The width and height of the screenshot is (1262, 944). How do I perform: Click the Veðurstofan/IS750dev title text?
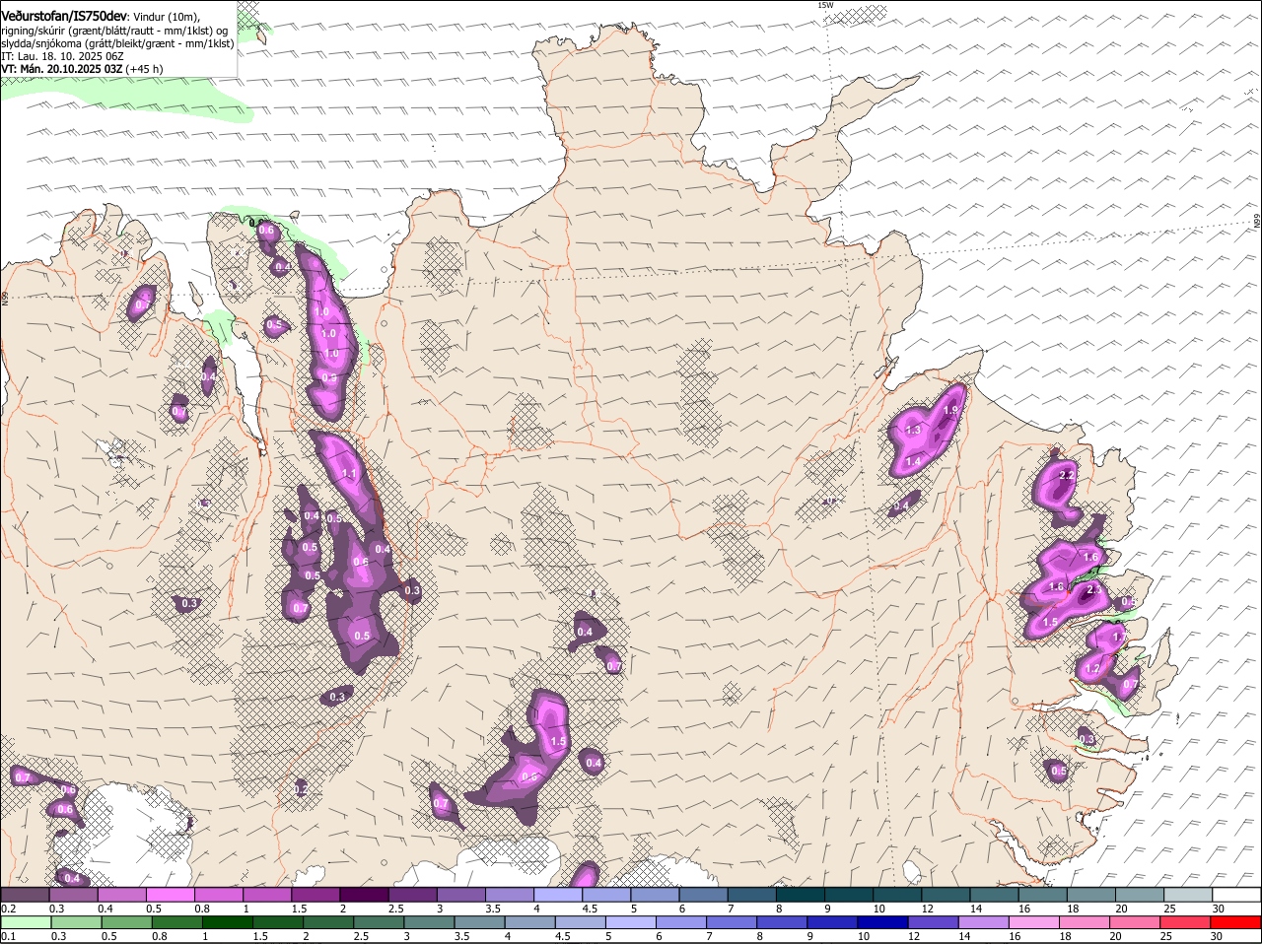(x=64, y=16)
